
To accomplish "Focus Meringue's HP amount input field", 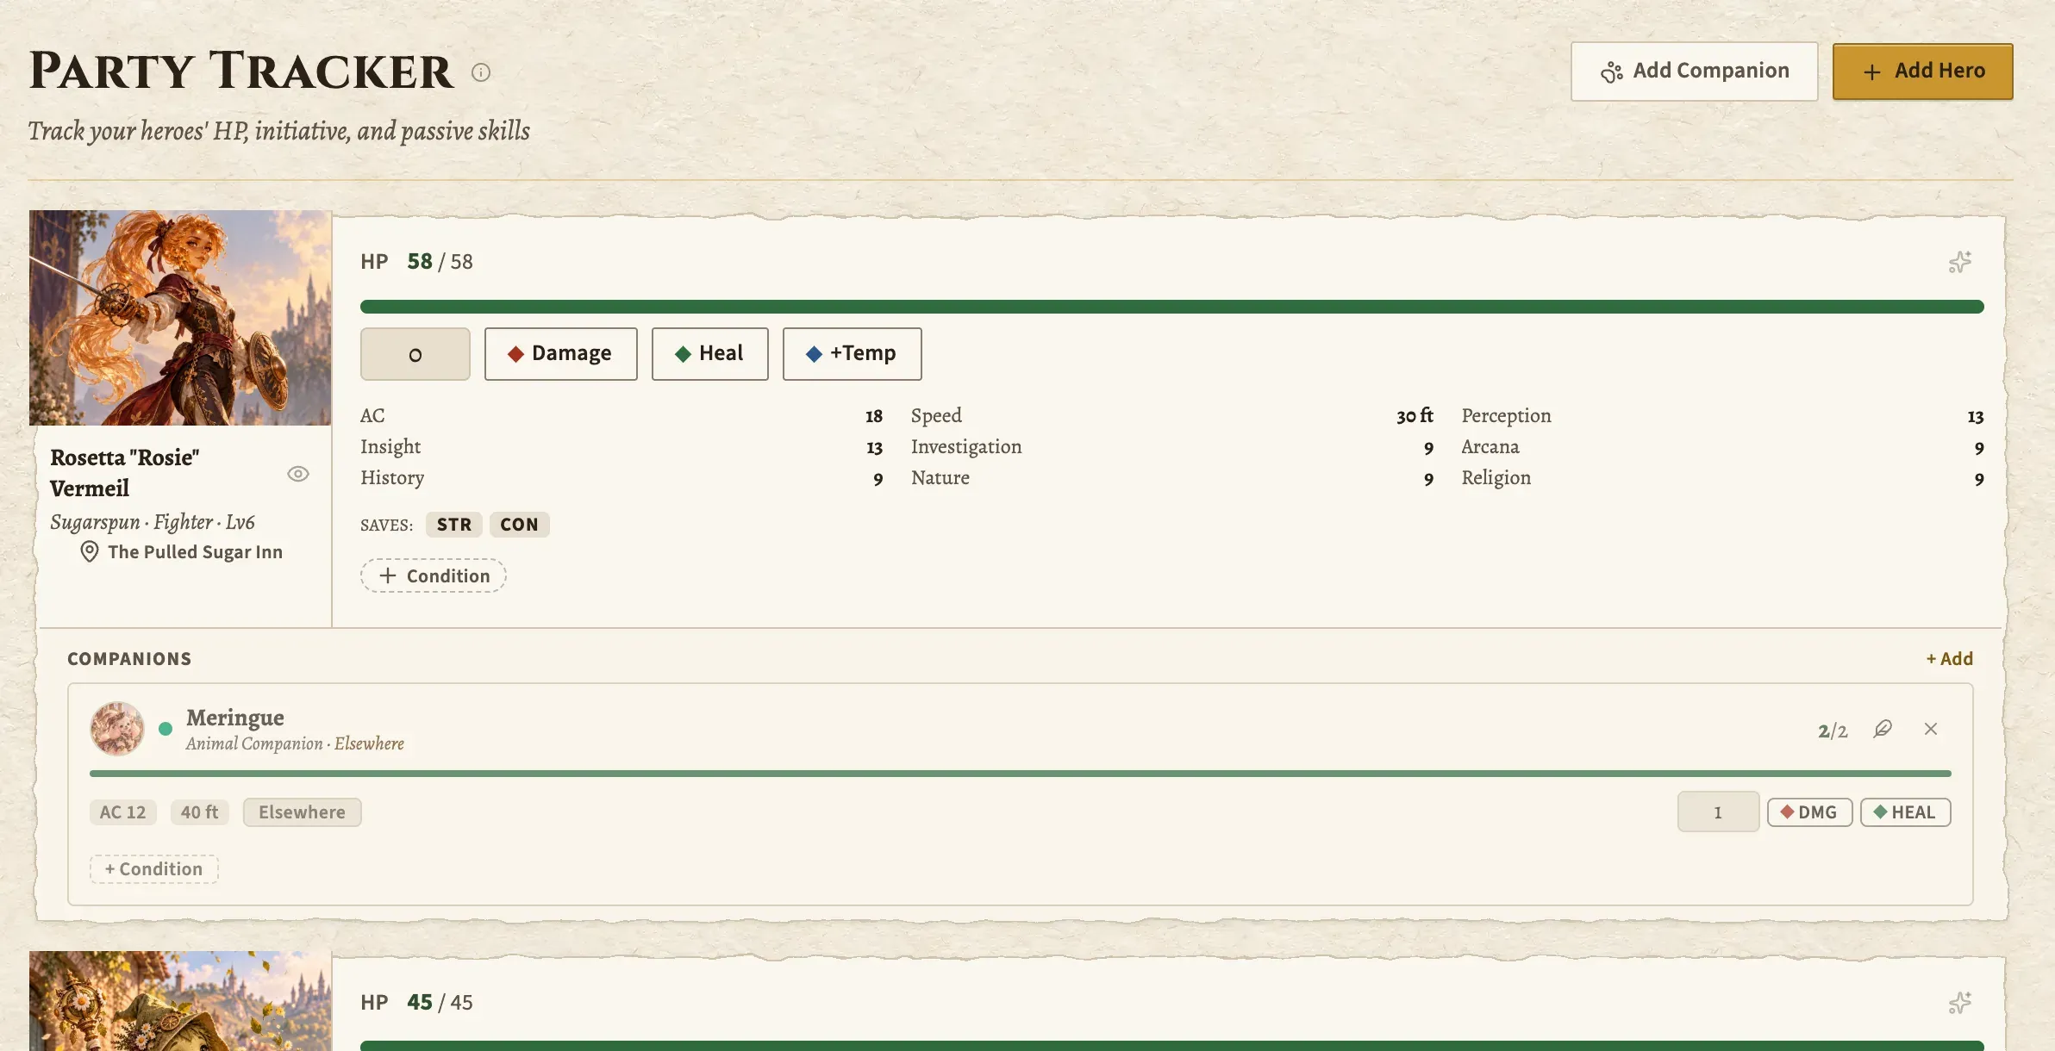I will tap(1718, 812).
